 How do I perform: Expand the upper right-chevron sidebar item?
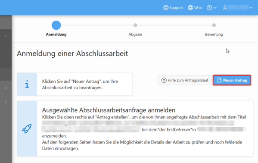pos(6,88)
